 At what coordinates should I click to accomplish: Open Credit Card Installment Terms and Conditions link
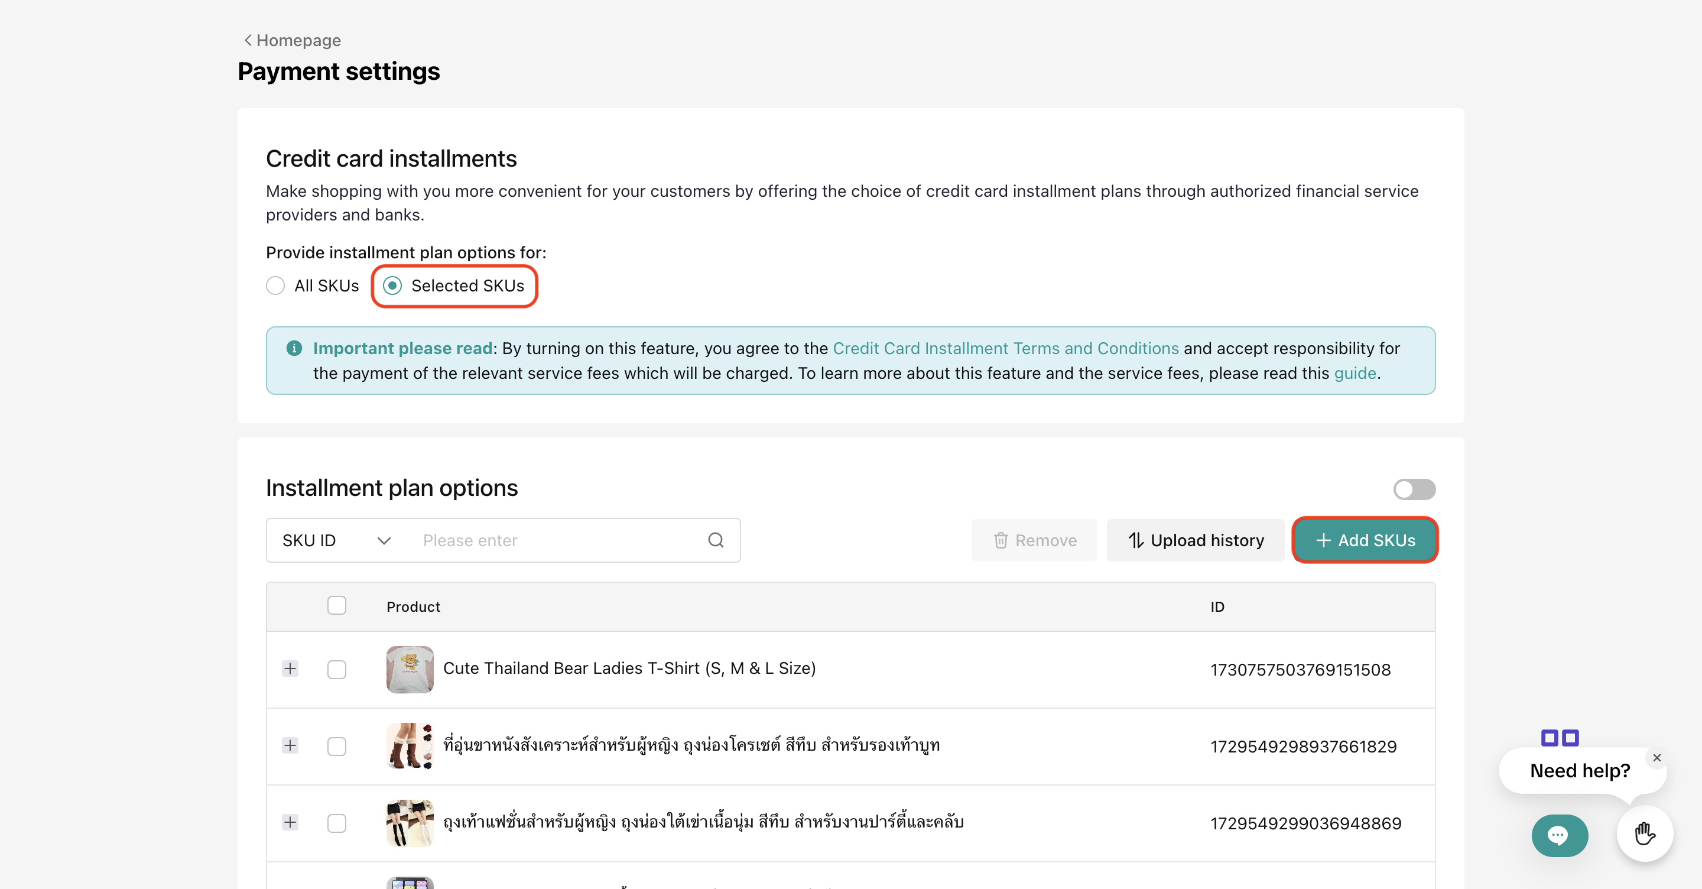[x=1005, y=348]
